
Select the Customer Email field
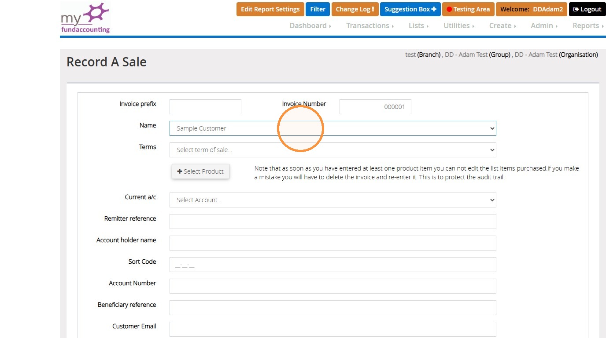coord(333,329)
